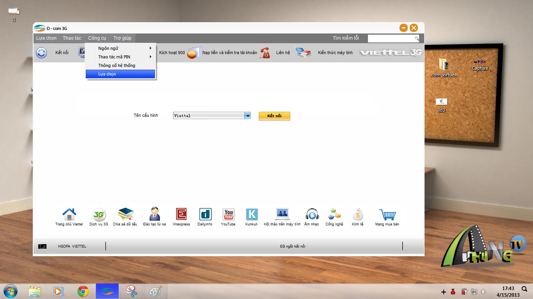
Task: Click Liên hệ toolbar label
Action: click(x=283, y=53)
